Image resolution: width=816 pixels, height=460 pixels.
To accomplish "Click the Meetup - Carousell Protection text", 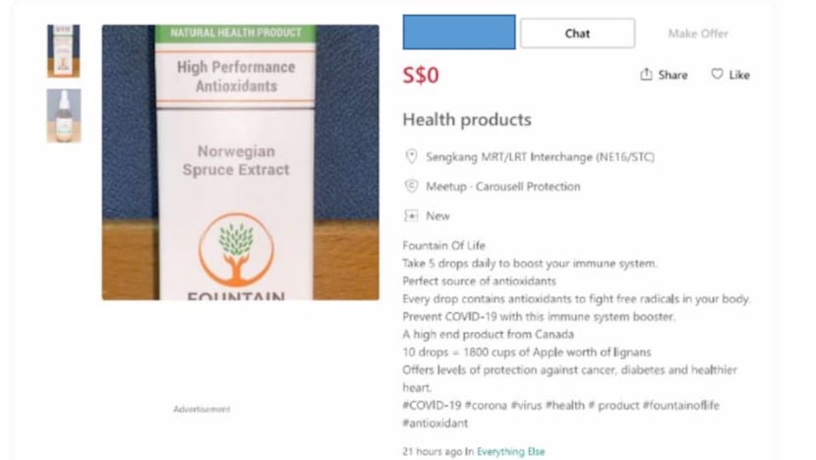I will (502, 186).
